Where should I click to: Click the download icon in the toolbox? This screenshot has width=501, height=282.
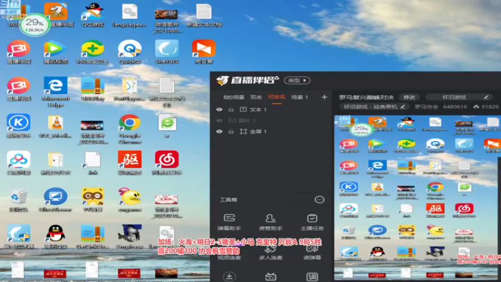(x=229, y=276)
